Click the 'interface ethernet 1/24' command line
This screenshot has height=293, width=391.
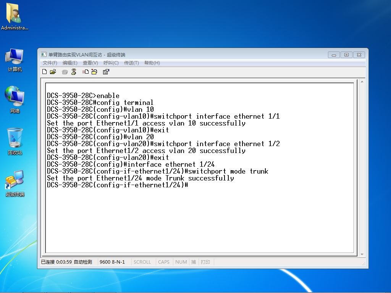click(131, 164)
